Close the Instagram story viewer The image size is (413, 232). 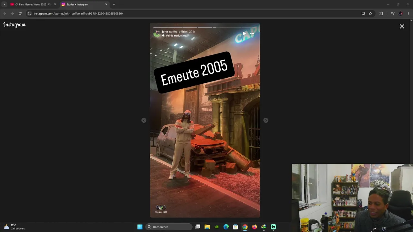402,26
